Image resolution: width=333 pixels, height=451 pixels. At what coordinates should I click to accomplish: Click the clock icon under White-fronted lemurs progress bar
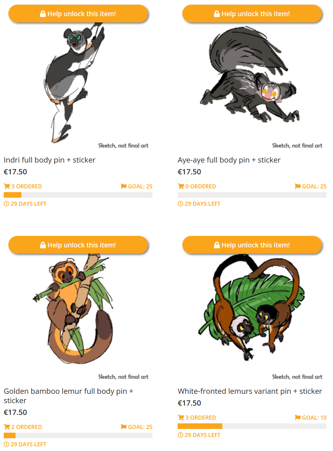pos(180,435)
